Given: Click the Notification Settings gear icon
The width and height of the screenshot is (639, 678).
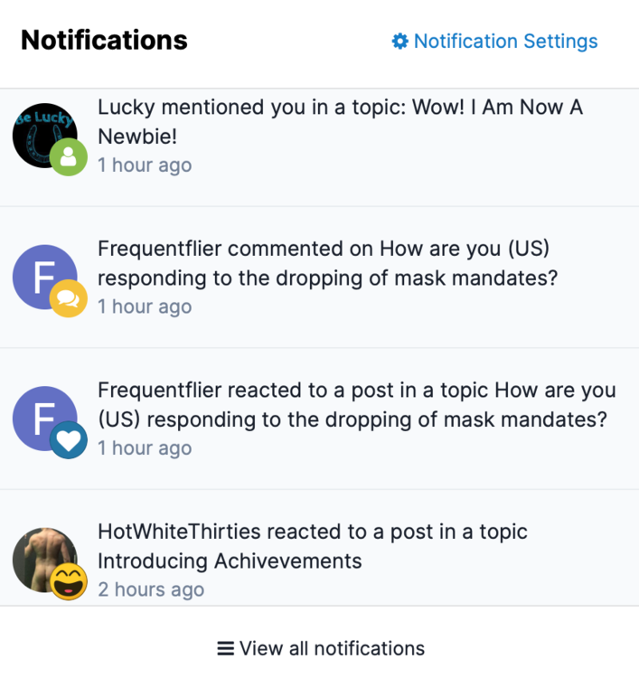Looking at the screenshot, I should (x=399, y=42).
